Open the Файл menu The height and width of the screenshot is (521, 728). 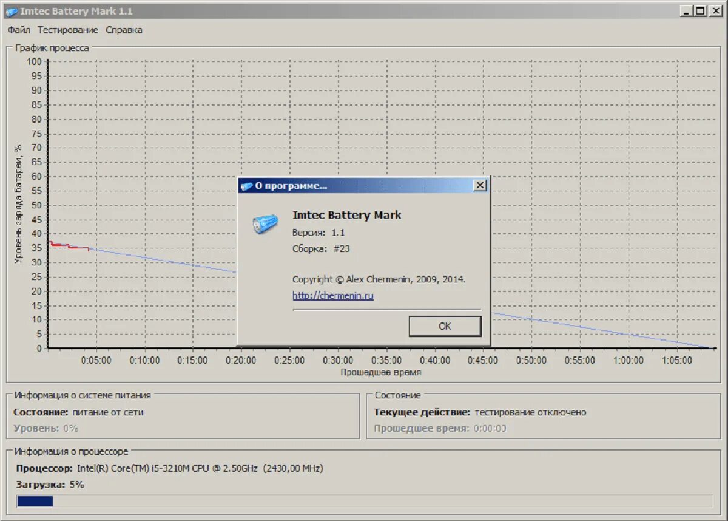(x=19, y=30)
